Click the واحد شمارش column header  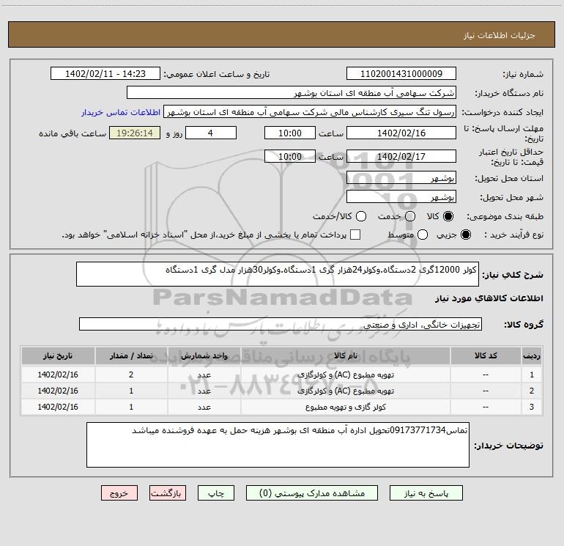[204, 355]
